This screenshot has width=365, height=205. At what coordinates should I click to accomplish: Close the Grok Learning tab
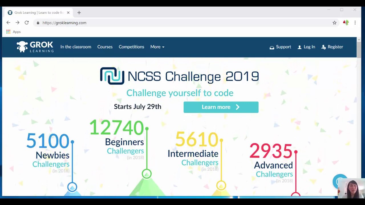pos(68,13)
